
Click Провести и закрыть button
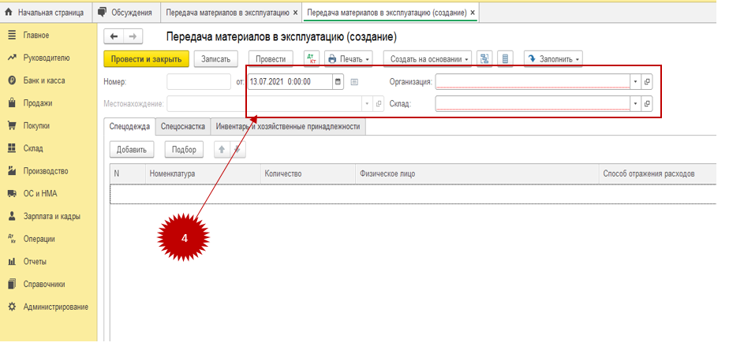[x=146, y=59]
